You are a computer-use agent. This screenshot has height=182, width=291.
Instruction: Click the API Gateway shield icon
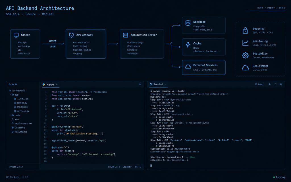pos(71,35)
